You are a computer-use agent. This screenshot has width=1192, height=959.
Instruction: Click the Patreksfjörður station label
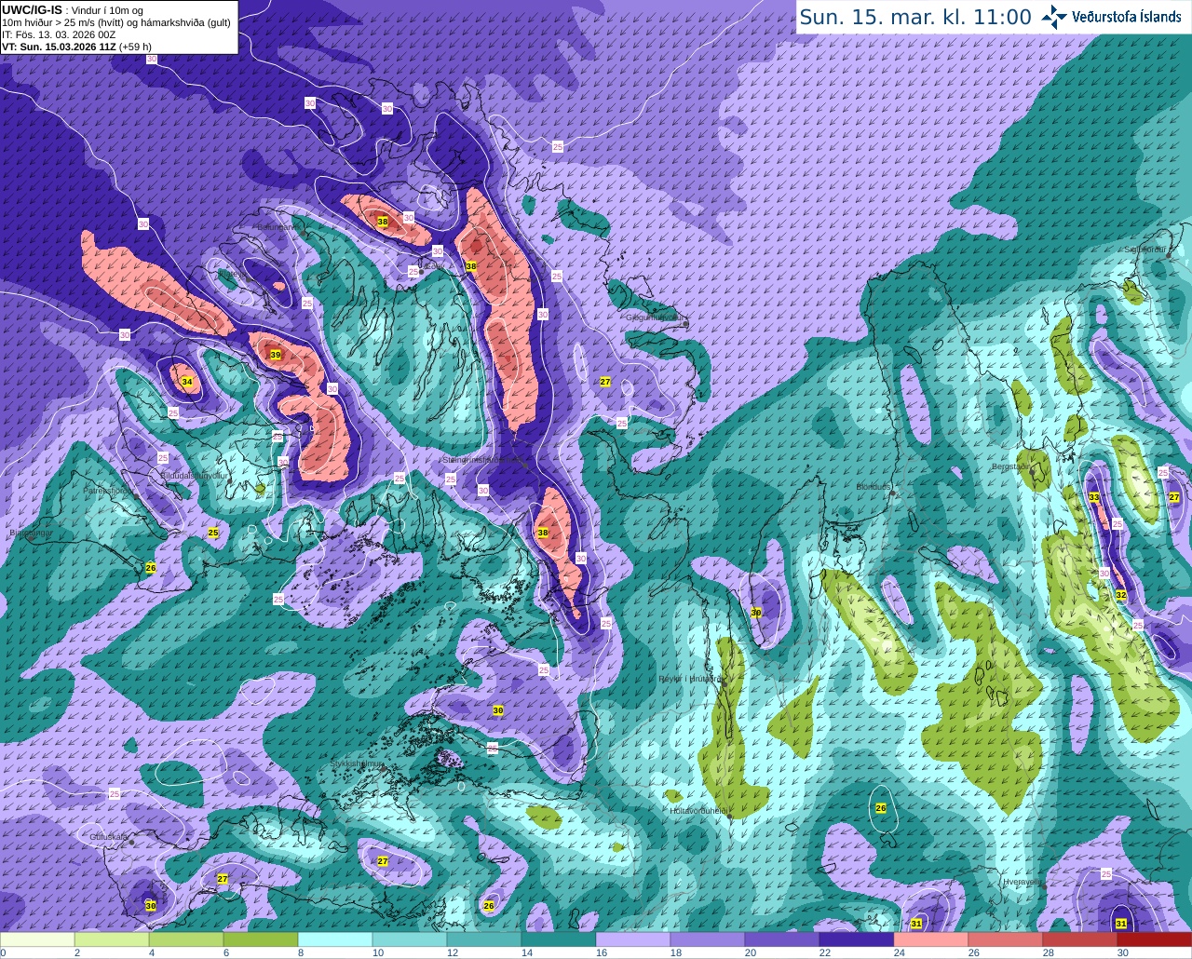[x=108, y=490]
